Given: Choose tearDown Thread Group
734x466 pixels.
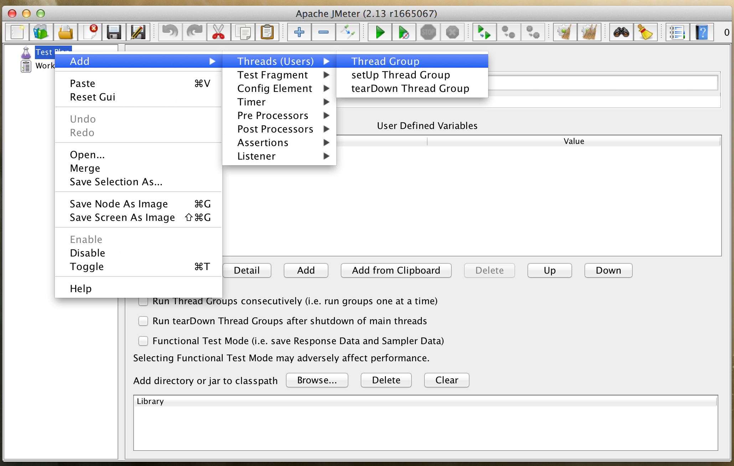Looking at the screenshot, I should coord(412,88).
